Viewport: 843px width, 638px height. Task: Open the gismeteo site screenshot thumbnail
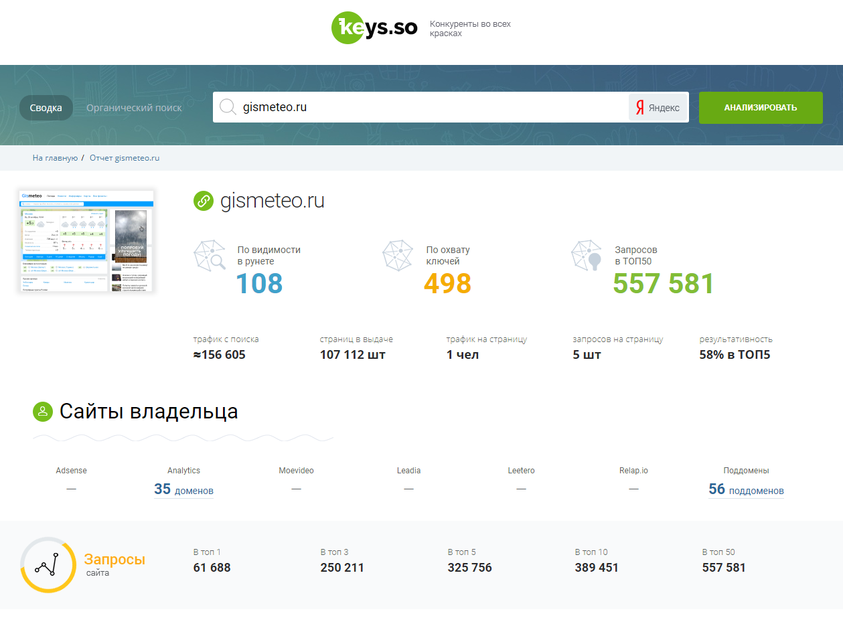87,241
